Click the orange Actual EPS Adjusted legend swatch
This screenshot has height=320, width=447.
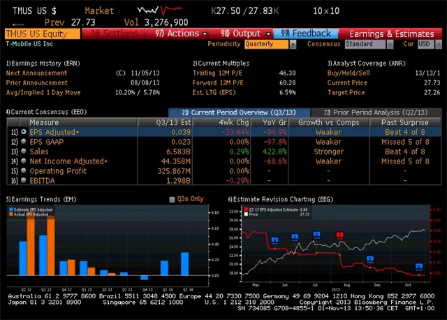pos(12,213)
